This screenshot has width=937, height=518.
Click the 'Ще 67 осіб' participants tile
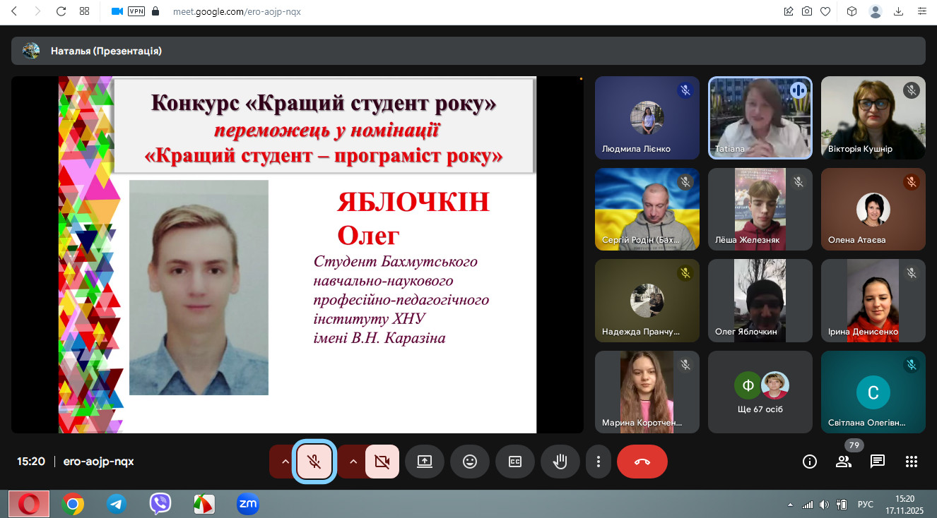tap(760, 392)
